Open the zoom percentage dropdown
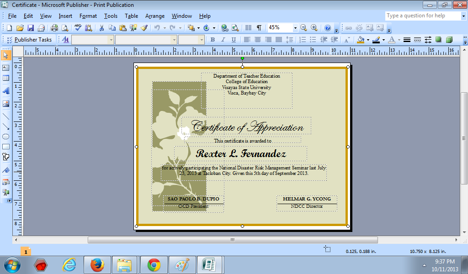The width and height of the screenshot is (468, 274). pos(295,27)
